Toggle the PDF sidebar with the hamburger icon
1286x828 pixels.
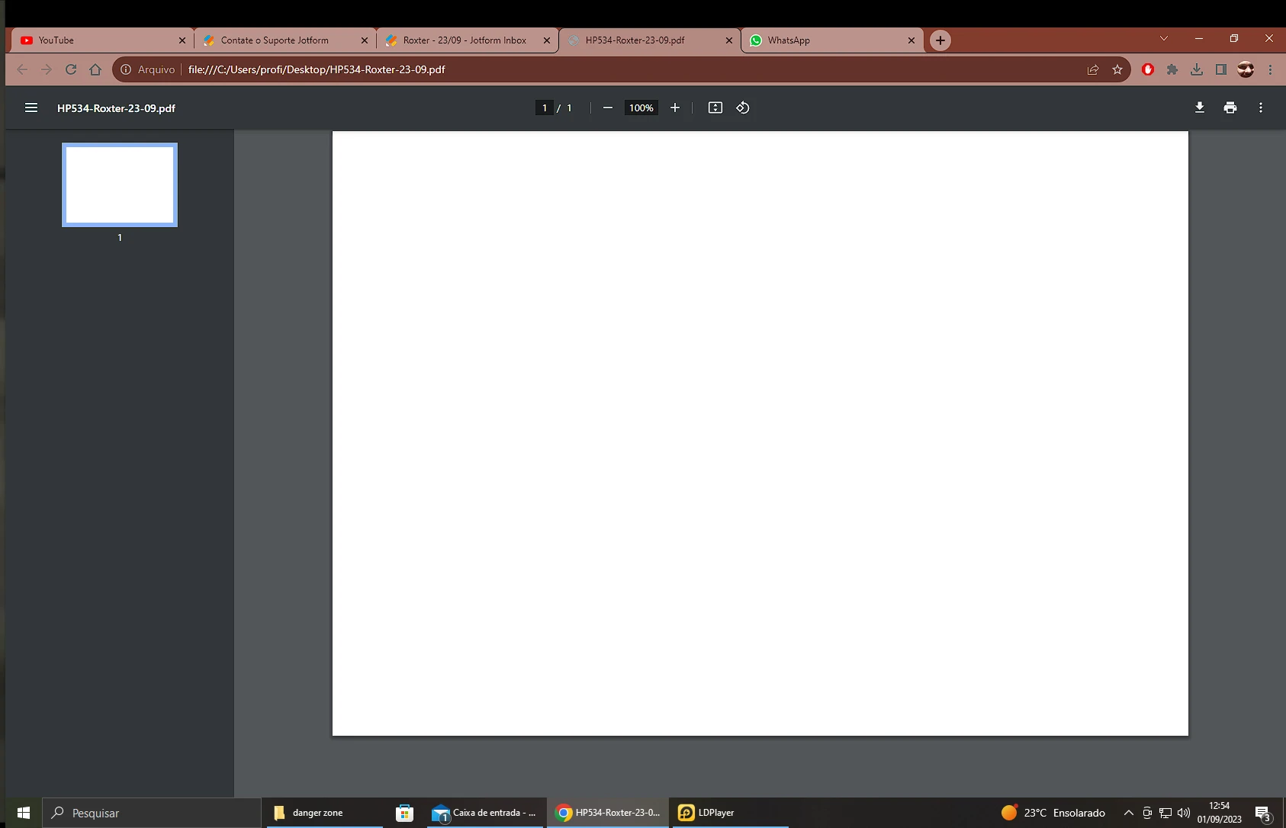coord(31,108)
